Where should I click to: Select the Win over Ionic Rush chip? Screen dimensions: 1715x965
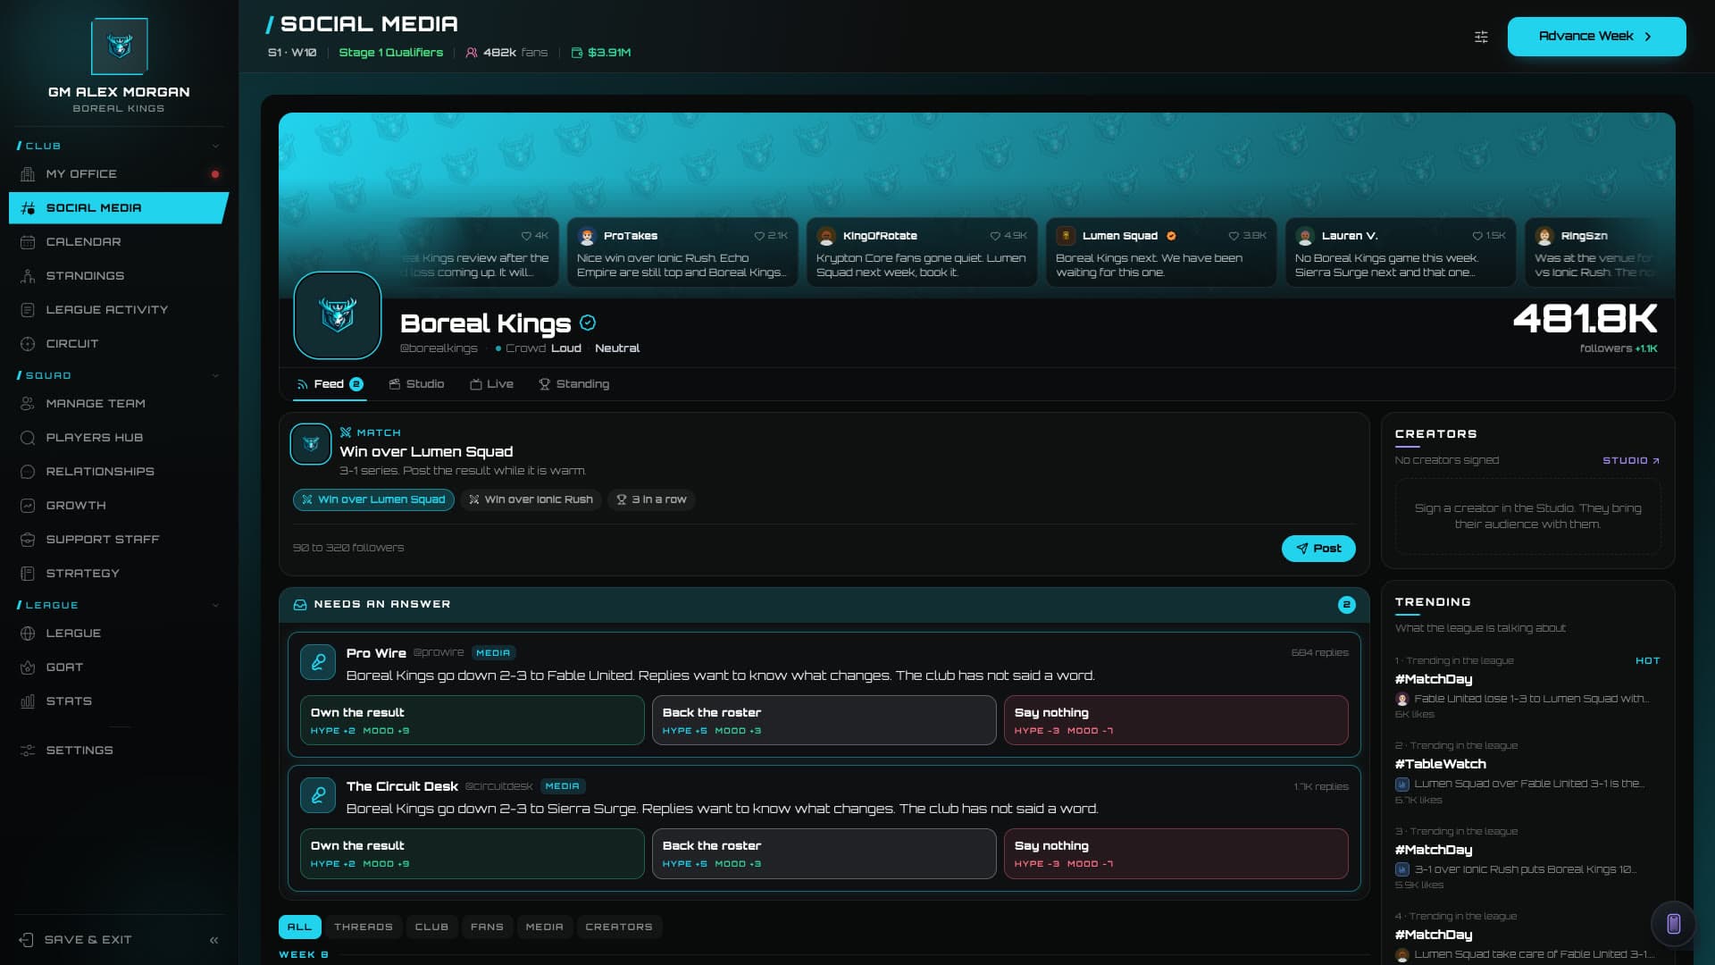tap(531, 499)
